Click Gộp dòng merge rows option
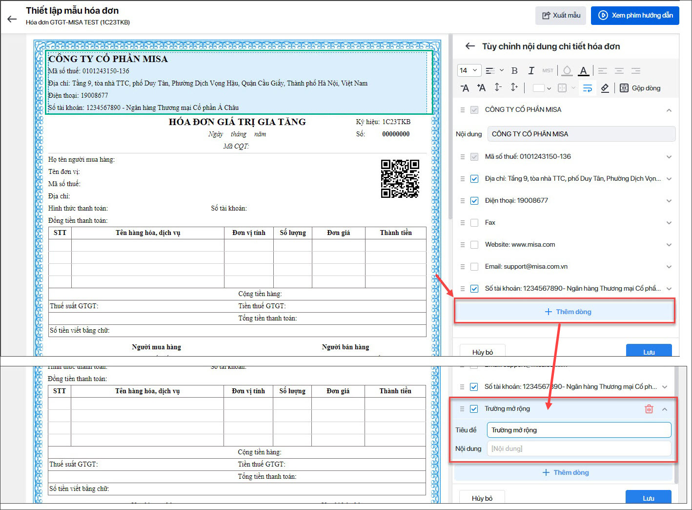692x510 pixels. pos(640,88)
